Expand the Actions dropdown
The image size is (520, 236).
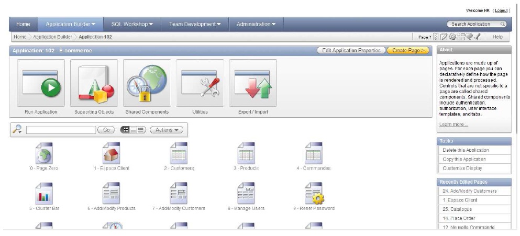pyautogui.click(x=167, y=130)
